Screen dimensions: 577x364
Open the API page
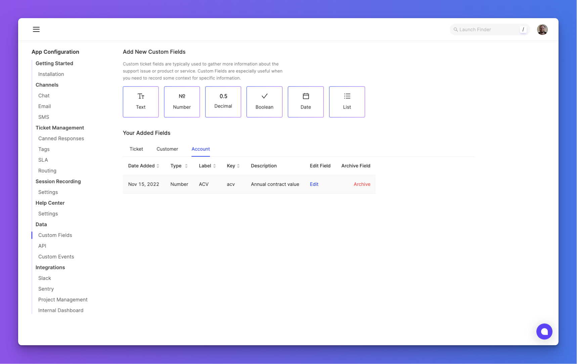(42, 246)
